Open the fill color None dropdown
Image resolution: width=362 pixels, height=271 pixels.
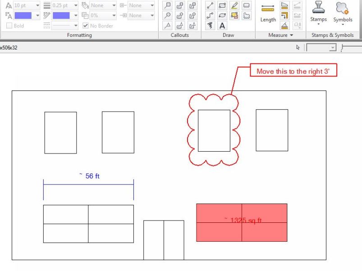[x=114, y=5]
